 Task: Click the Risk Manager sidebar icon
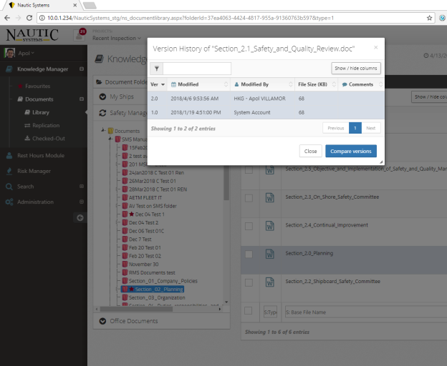click(x=9, y=171)
